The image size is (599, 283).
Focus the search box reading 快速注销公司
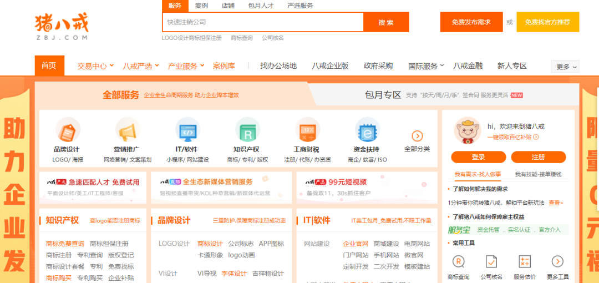coord(263,22)
